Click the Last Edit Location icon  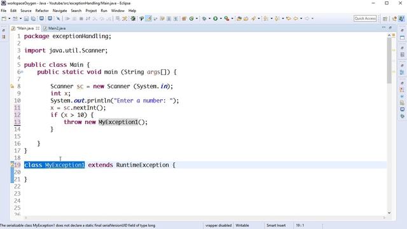tap(288, 18)
